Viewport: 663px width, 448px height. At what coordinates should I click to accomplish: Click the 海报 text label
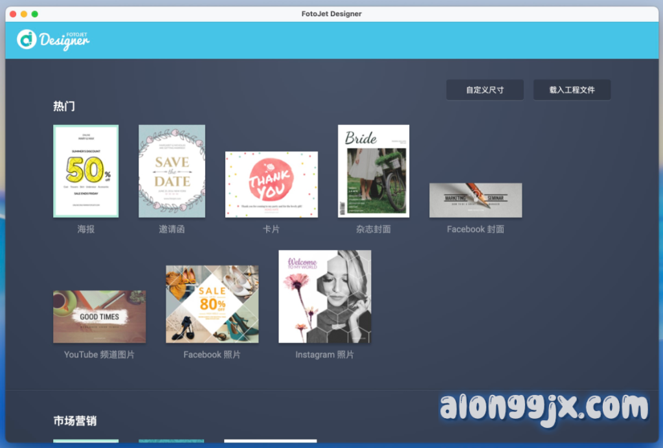[x=85, y=229]
